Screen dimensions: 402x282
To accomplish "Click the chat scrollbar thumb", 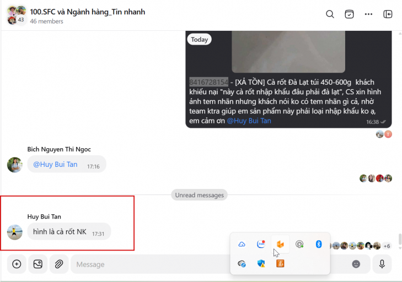I will pos(400,239).
